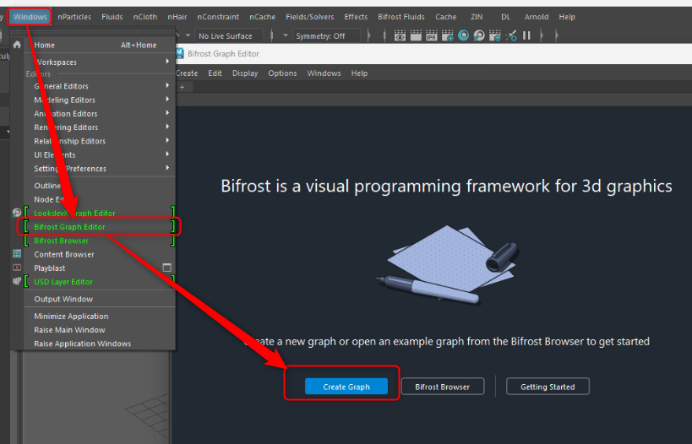Click the pause viewport icon
Screen dimensions: 692x444
(x=526, y=35)
